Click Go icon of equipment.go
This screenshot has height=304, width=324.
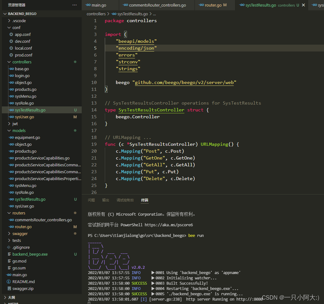[11, 137]
